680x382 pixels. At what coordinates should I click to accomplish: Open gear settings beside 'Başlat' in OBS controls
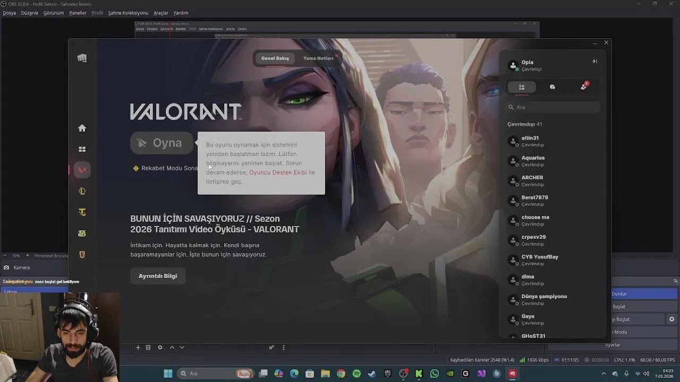[671, 319]
